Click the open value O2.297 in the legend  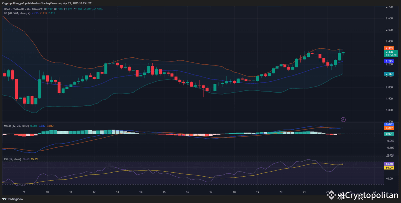click(49, 9)
